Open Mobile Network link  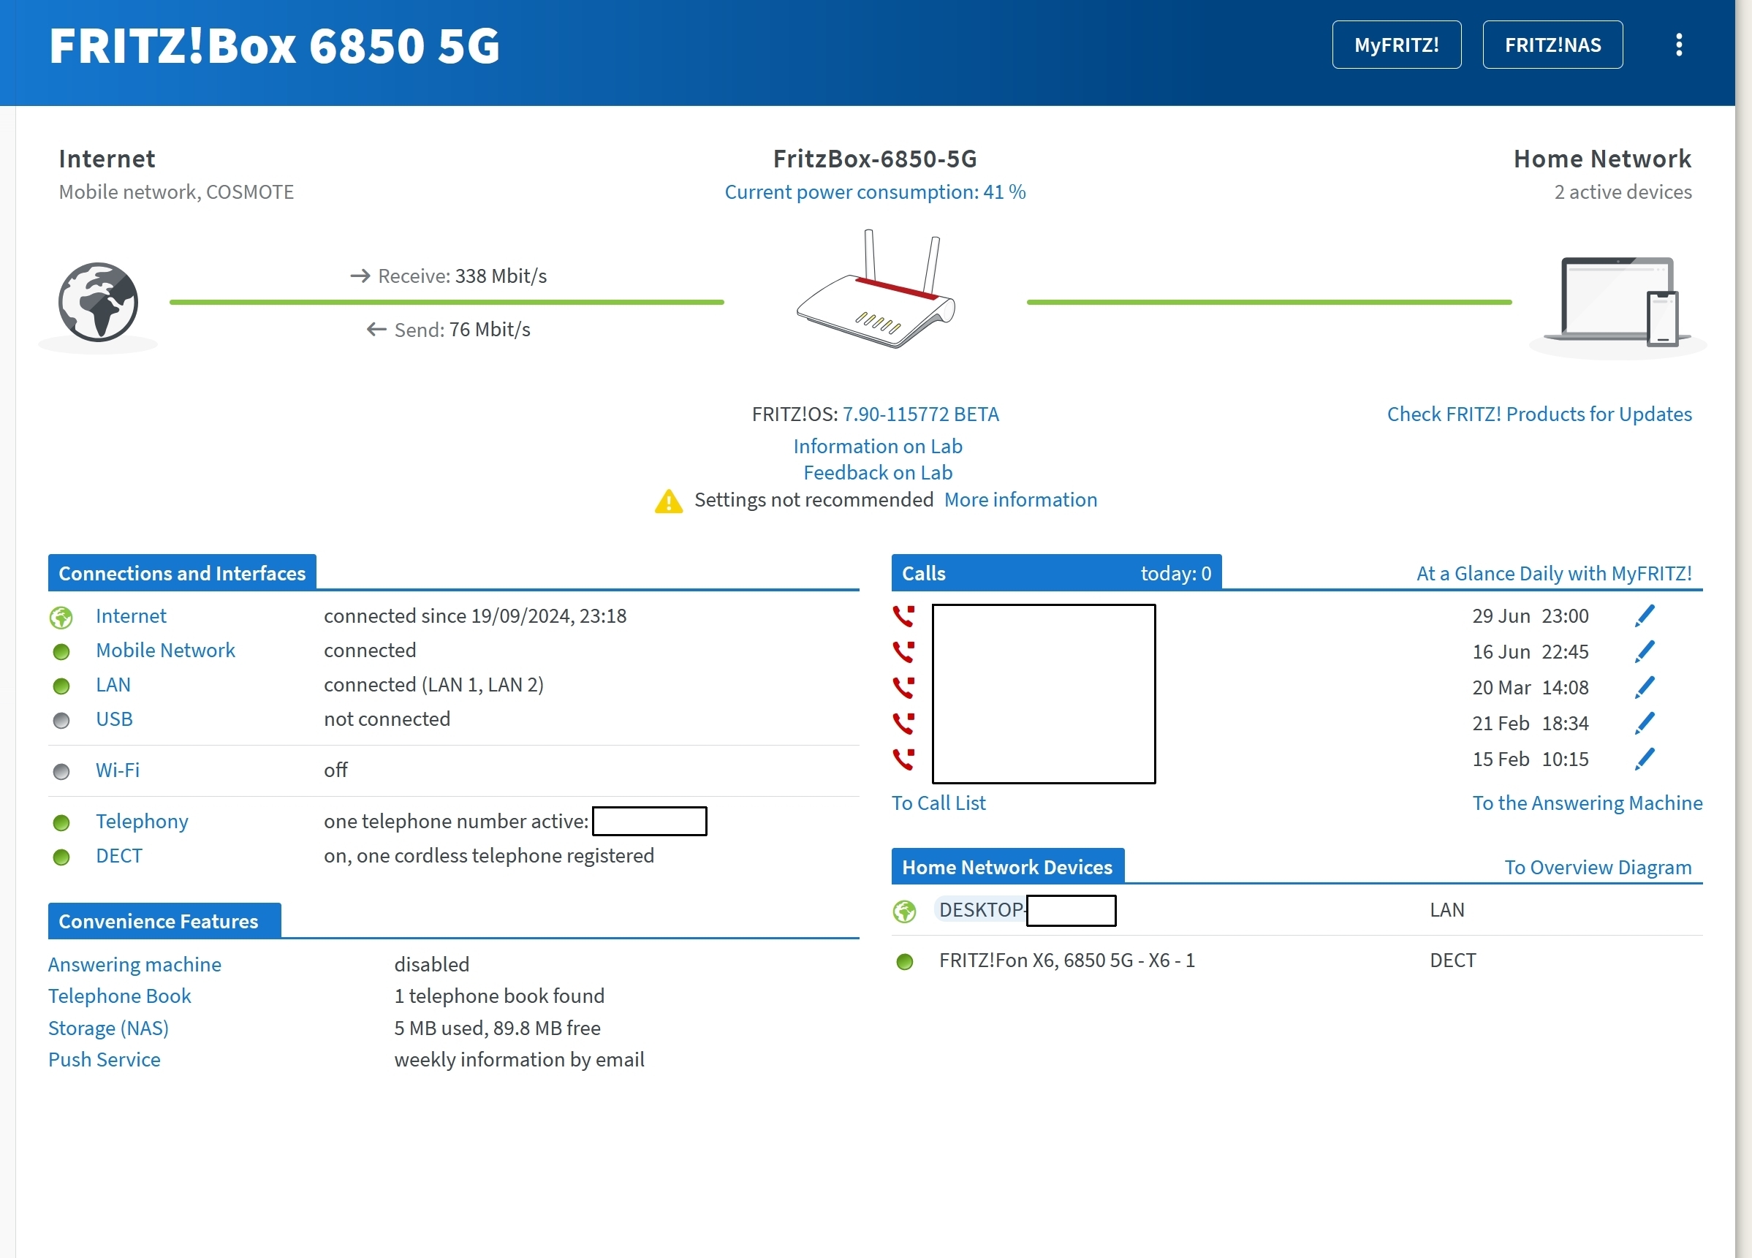(x=165, y=651)
